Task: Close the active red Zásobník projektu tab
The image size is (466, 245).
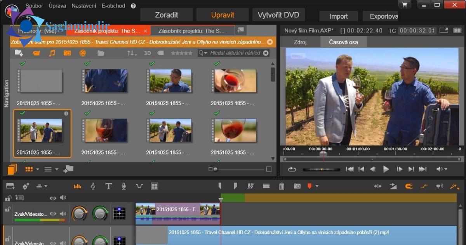Action: [146, 31]
